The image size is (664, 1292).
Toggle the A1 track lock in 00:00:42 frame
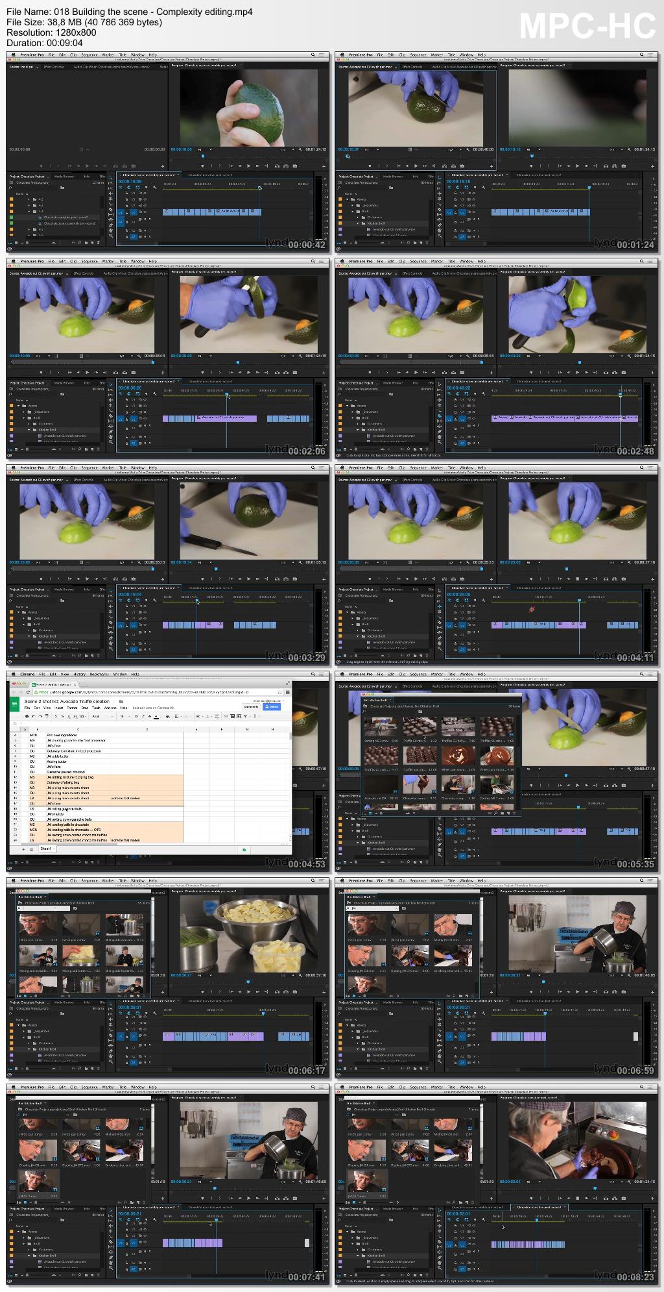point(127,221)
